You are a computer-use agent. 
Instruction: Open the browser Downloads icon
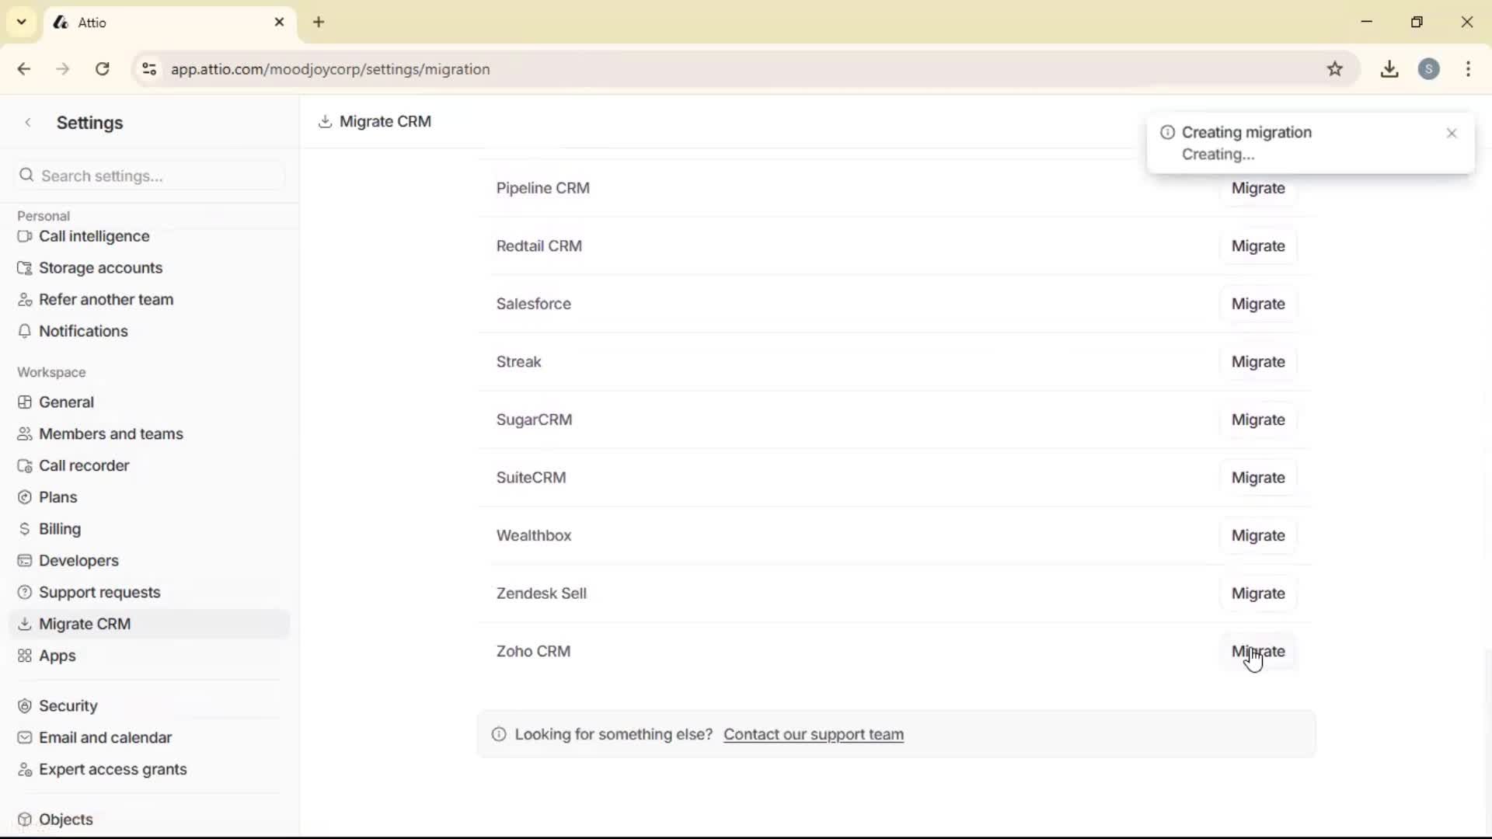1390,68
